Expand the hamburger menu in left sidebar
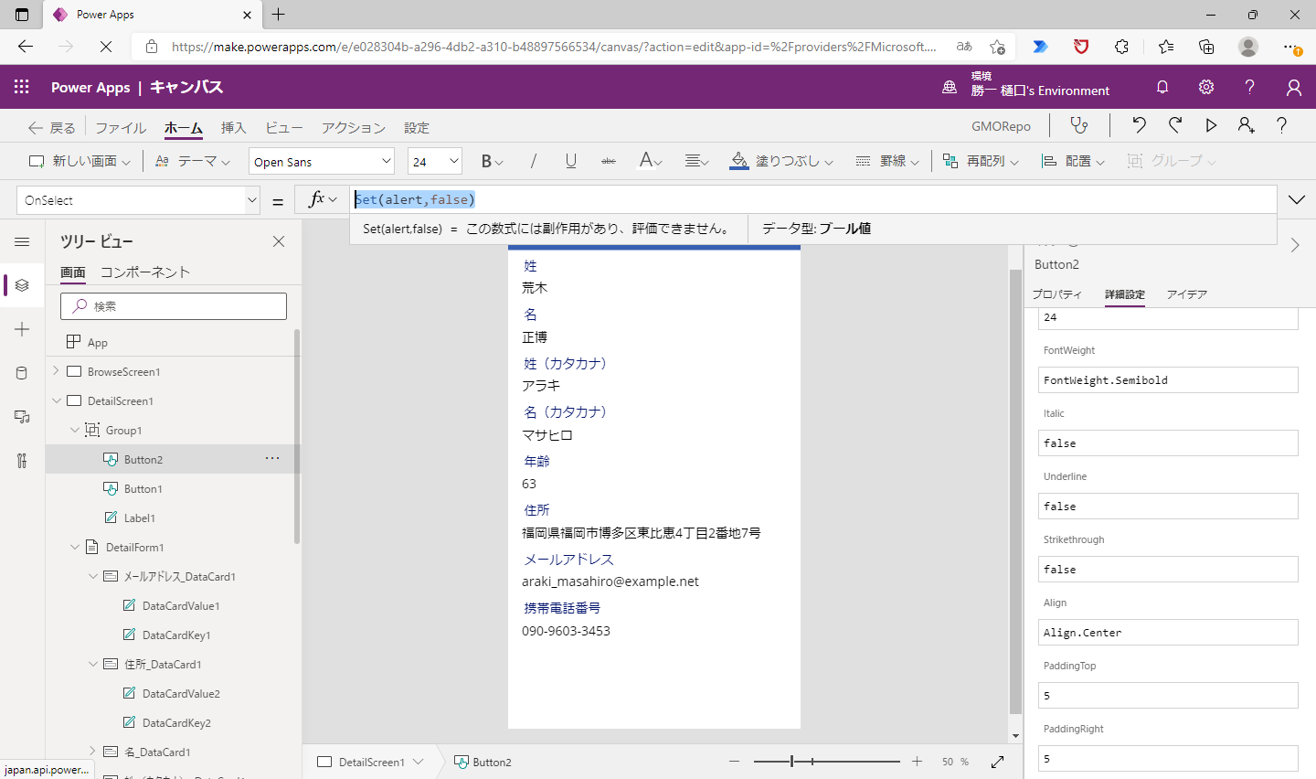 point(22,241)
